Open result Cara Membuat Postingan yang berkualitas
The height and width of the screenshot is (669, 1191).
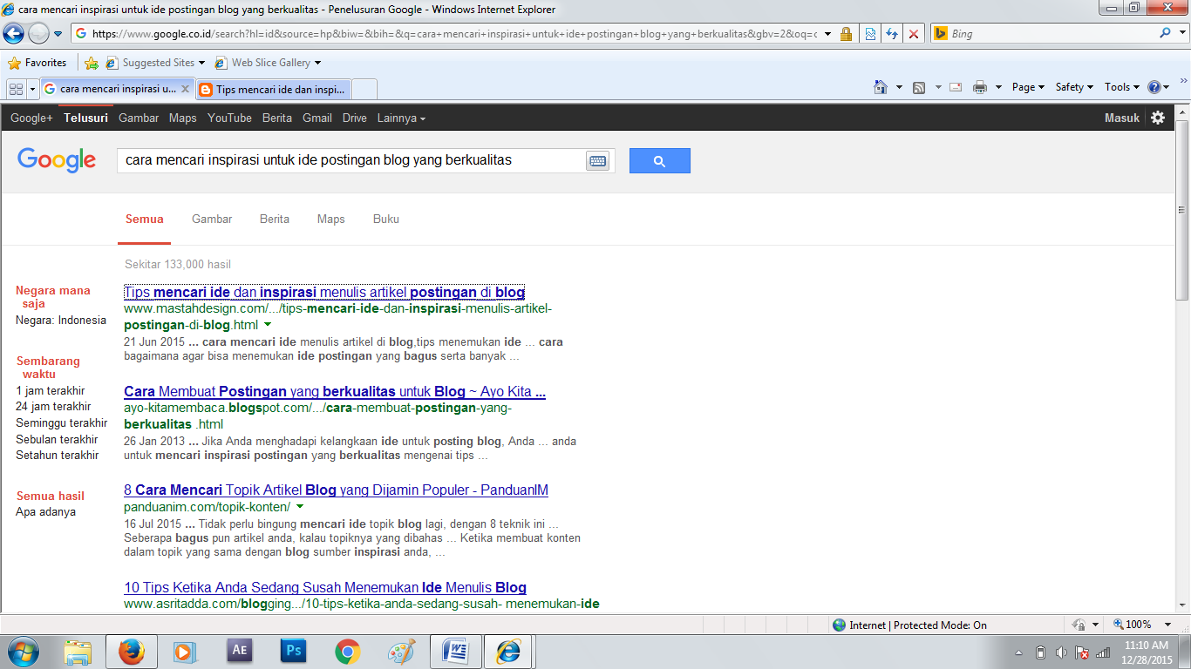[x=335, y=391]
